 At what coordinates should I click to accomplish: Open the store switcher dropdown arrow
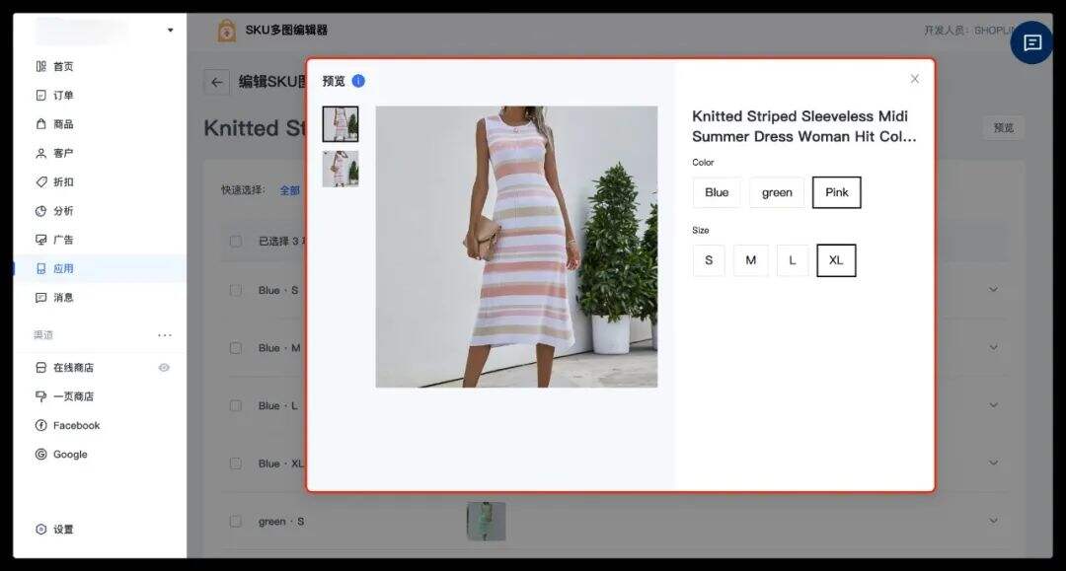170,31
